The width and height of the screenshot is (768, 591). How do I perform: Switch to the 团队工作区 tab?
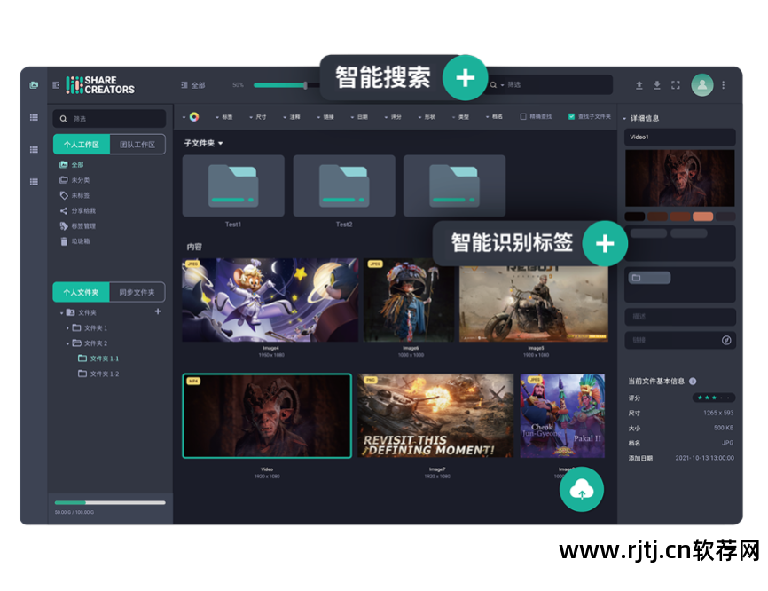137,145
